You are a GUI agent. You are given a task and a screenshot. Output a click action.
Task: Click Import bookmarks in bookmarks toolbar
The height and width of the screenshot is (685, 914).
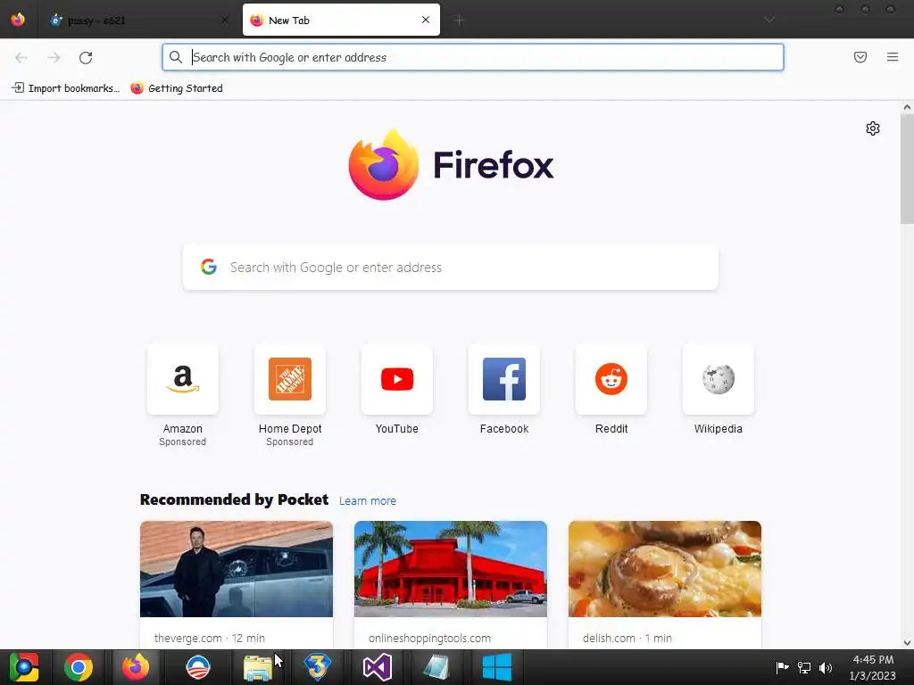[65, 88]
